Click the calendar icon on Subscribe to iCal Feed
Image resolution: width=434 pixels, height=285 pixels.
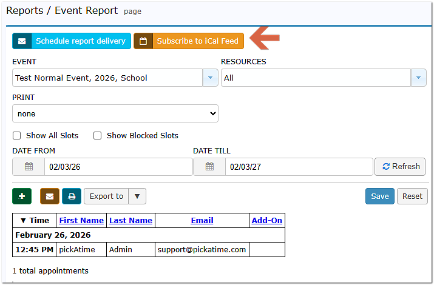[x=143, y=41]
